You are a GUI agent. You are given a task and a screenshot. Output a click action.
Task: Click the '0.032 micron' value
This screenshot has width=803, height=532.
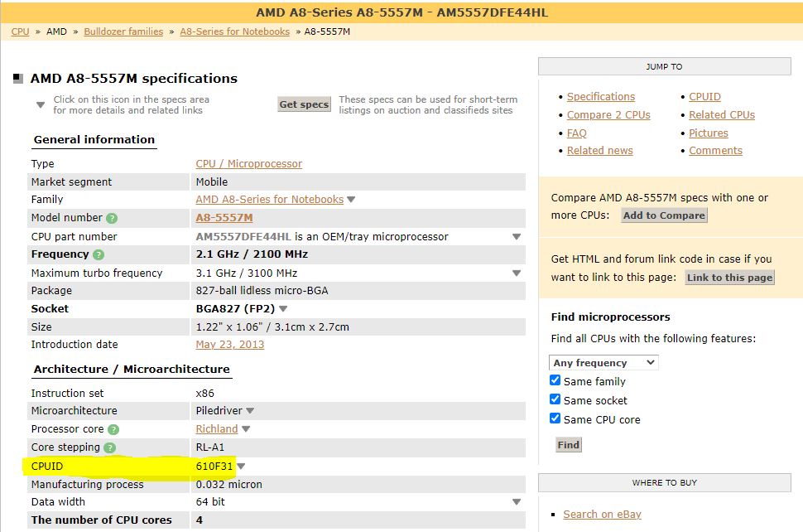229,484
